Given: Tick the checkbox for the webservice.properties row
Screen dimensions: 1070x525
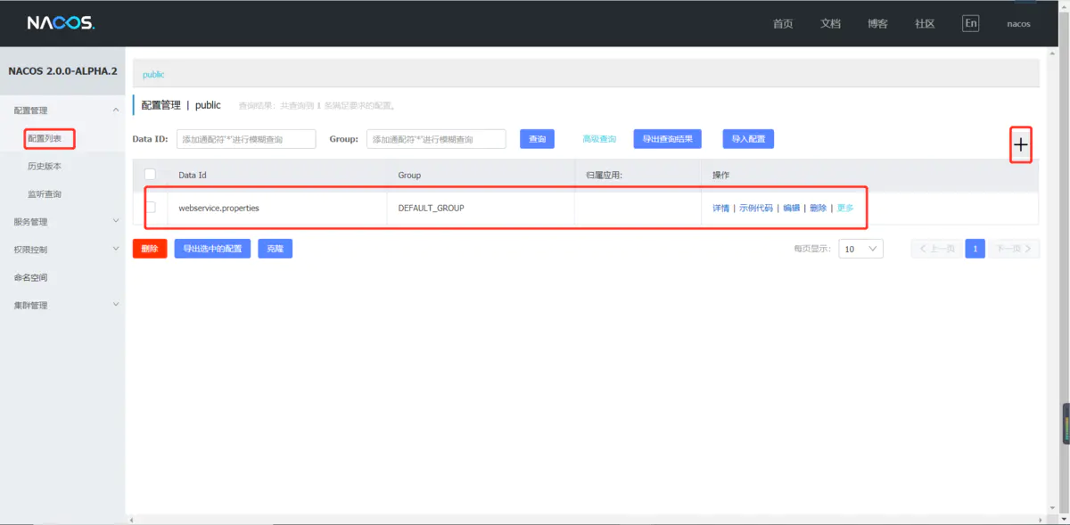Looking at the screenshot, I should (x=150, y=207).
